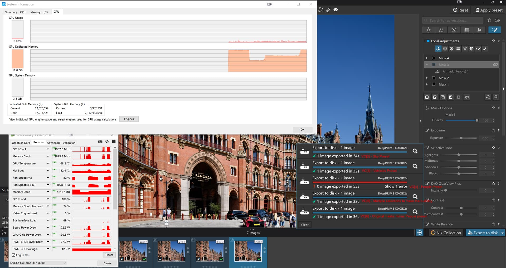Click the GPU-Z refresh icon
The width and height of the screenshot is (506, 268).
(x=107, y=141)
